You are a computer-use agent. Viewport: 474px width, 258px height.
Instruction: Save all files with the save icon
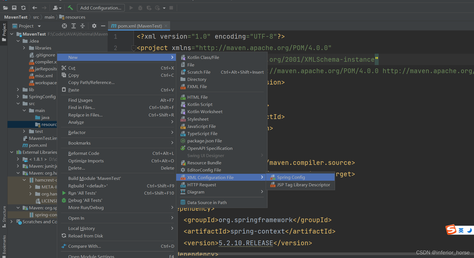point(14,8)
